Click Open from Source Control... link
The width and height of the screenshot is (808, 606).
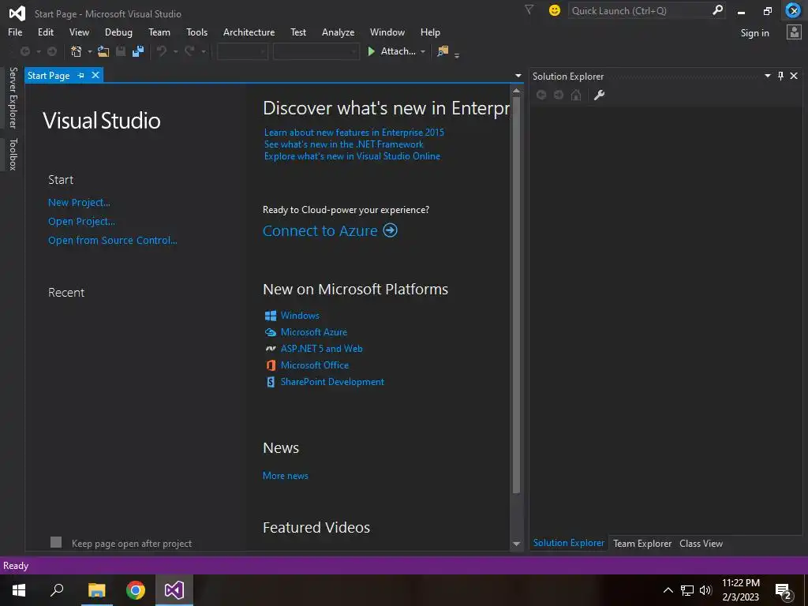pyautogui.click(x=112, y=240)
